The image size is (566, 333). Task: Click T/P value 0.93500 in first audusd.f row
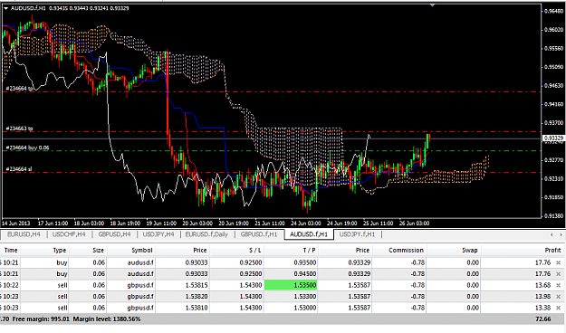click(305, 262)
